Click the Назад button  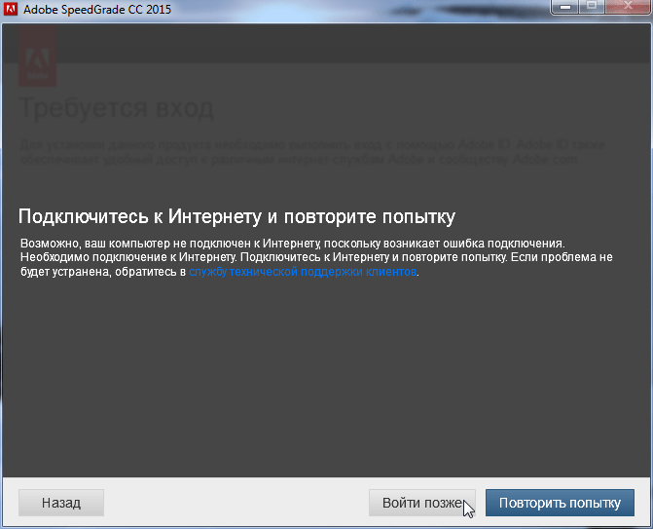61,503
